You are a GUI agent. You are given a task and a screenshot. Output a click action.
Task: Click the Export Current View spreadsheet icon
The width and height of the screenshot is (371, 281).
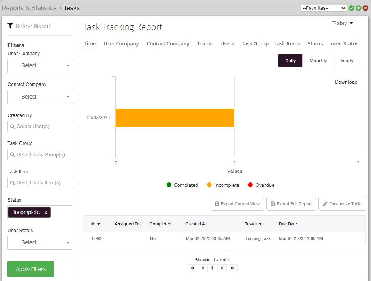pyautogui.click(x=217, y=204)
